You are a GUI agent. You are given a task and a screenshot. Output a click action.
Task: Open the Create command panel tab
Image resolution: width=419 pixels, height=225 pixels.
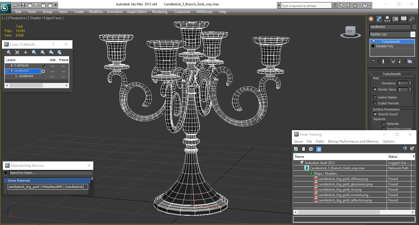(x=371, y=19)
